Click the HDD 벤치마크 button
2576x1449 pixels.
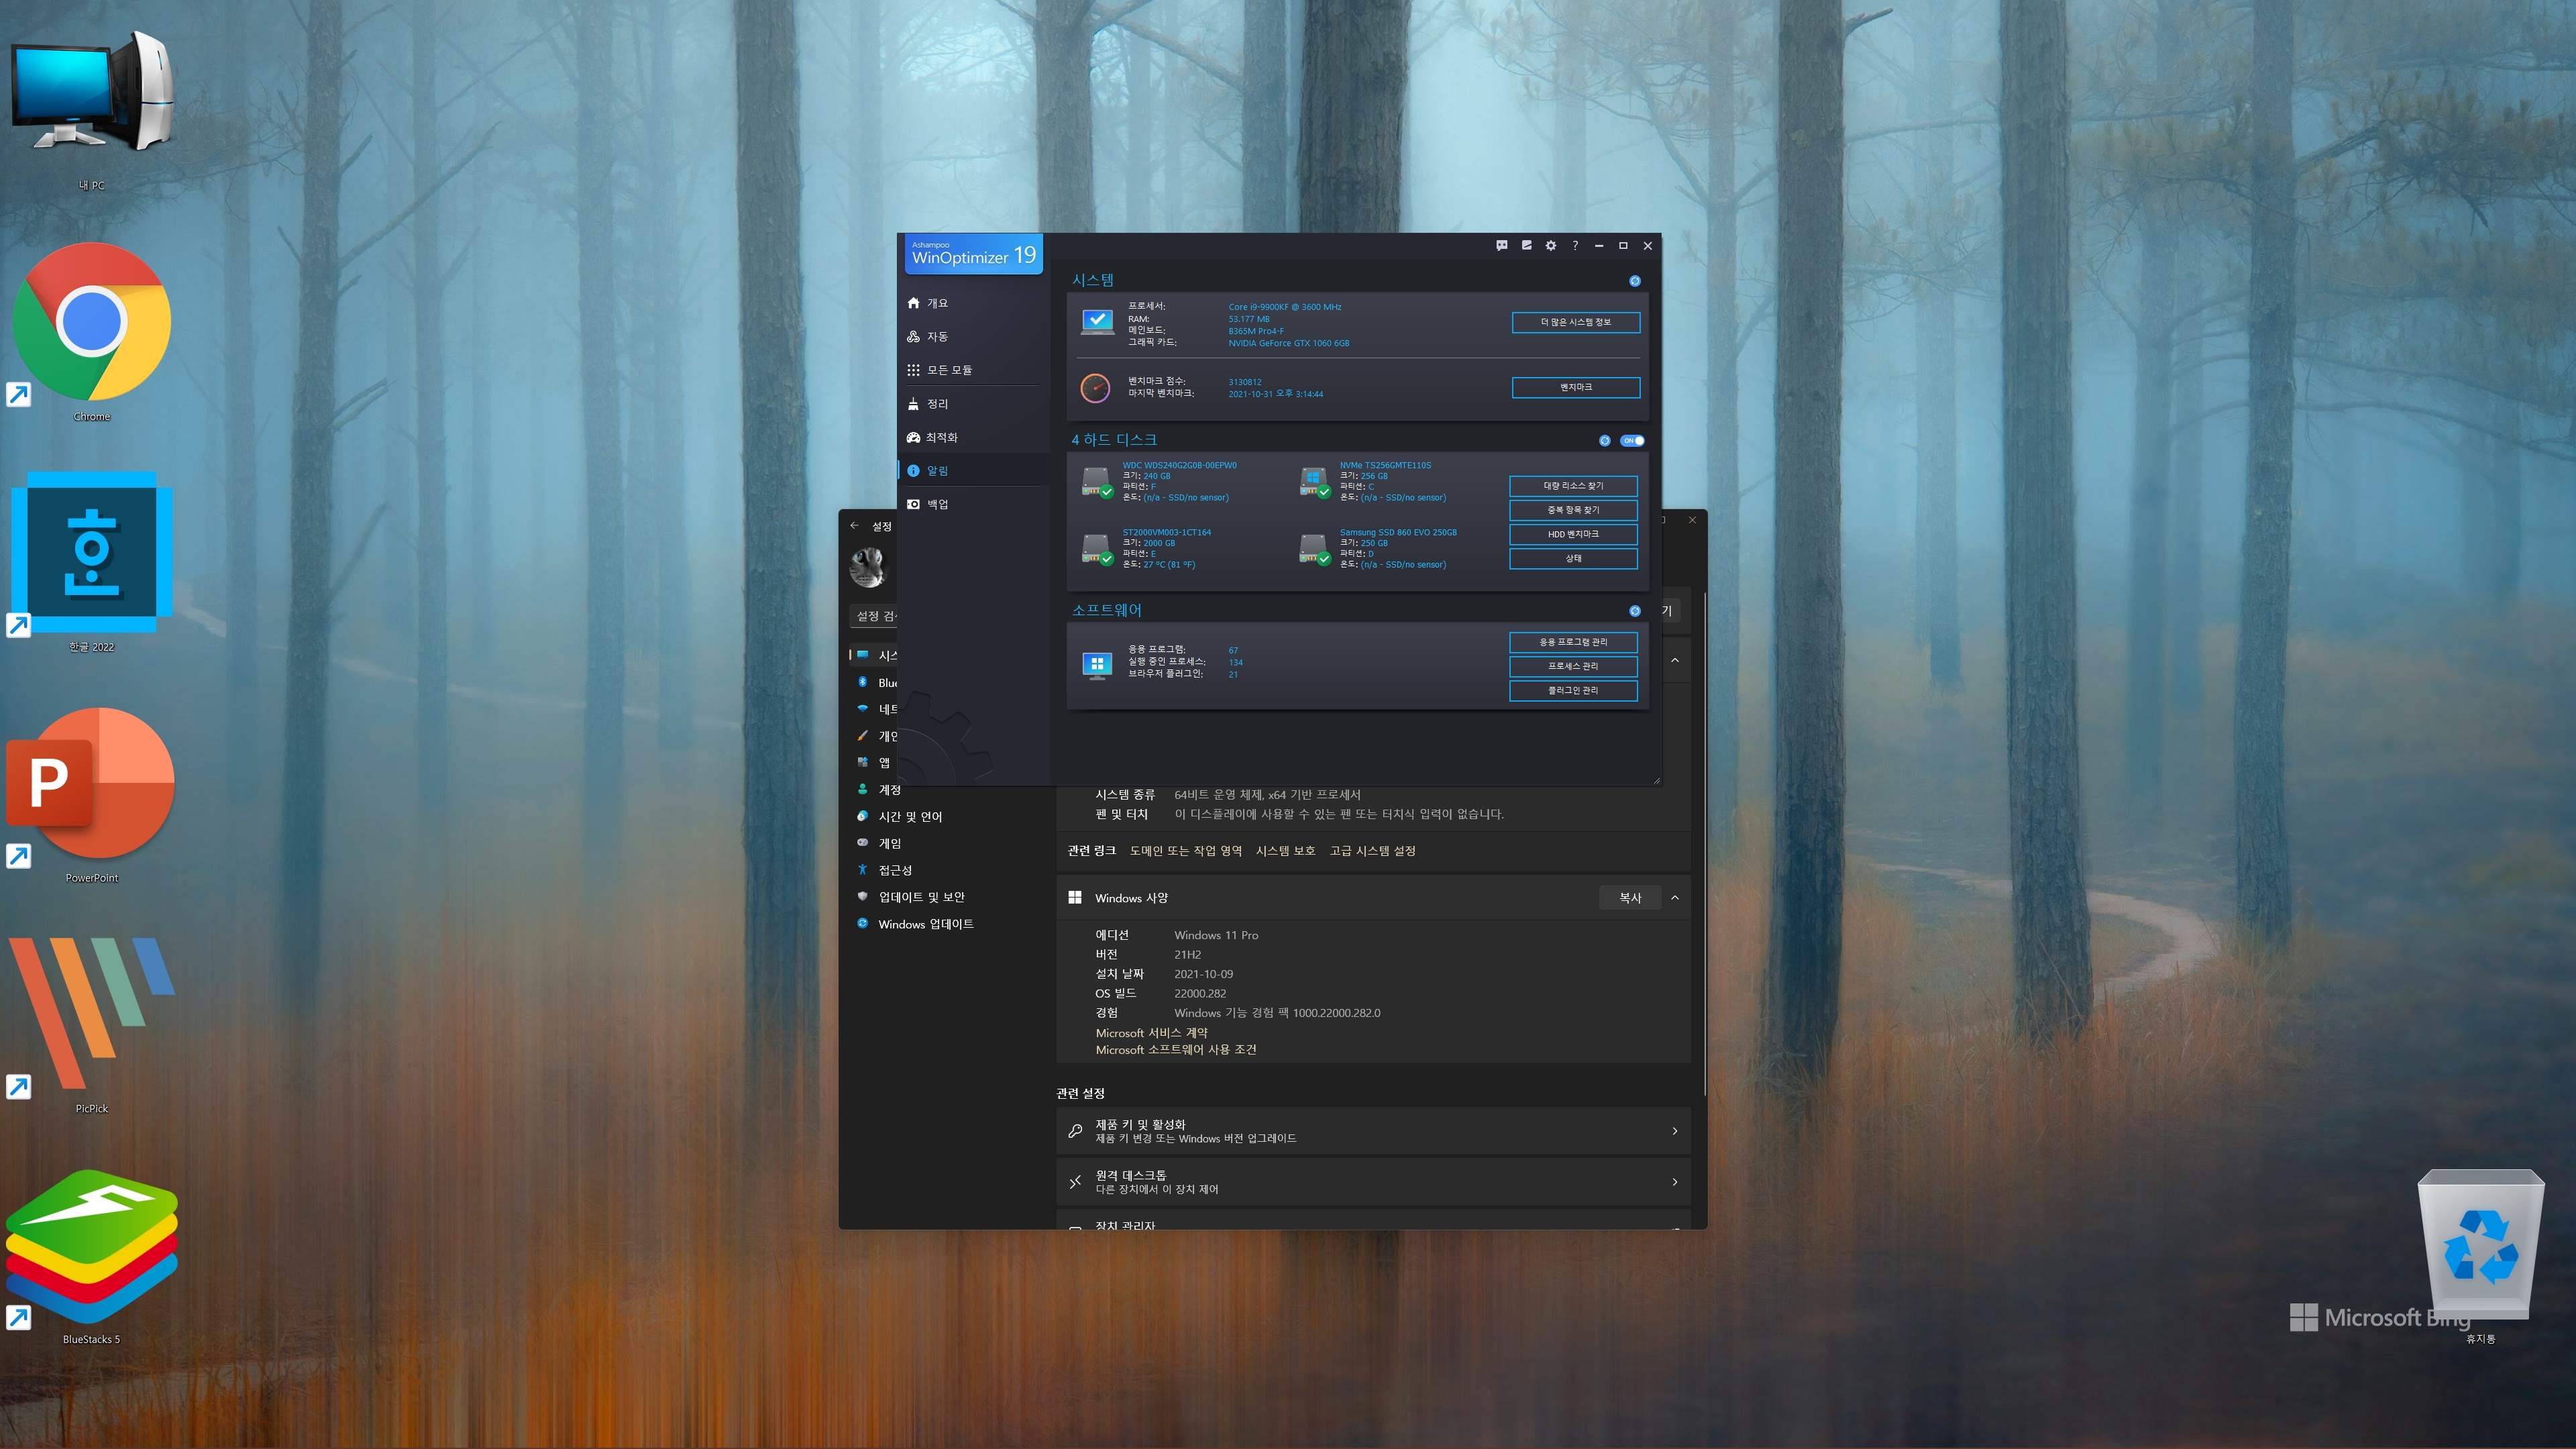1573,534
